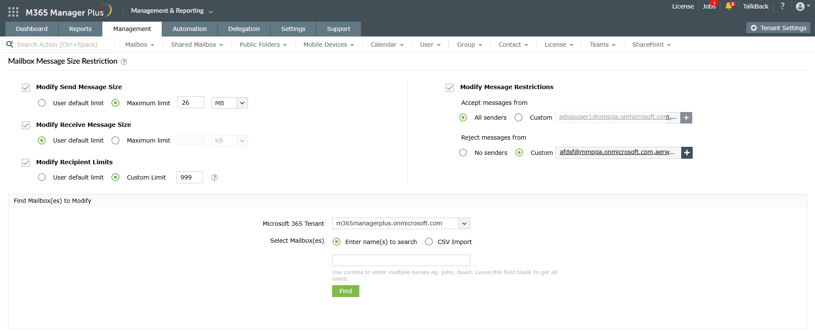Expand the Calendar menu
Screen dimensions: 815x331
(387, 45)
